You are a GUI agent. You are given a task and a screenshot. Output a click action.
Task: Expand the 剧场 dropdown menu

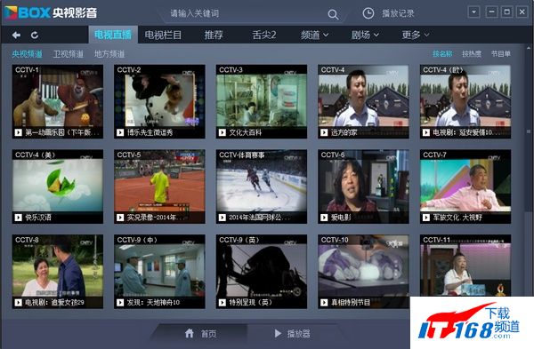click(365, 35)
